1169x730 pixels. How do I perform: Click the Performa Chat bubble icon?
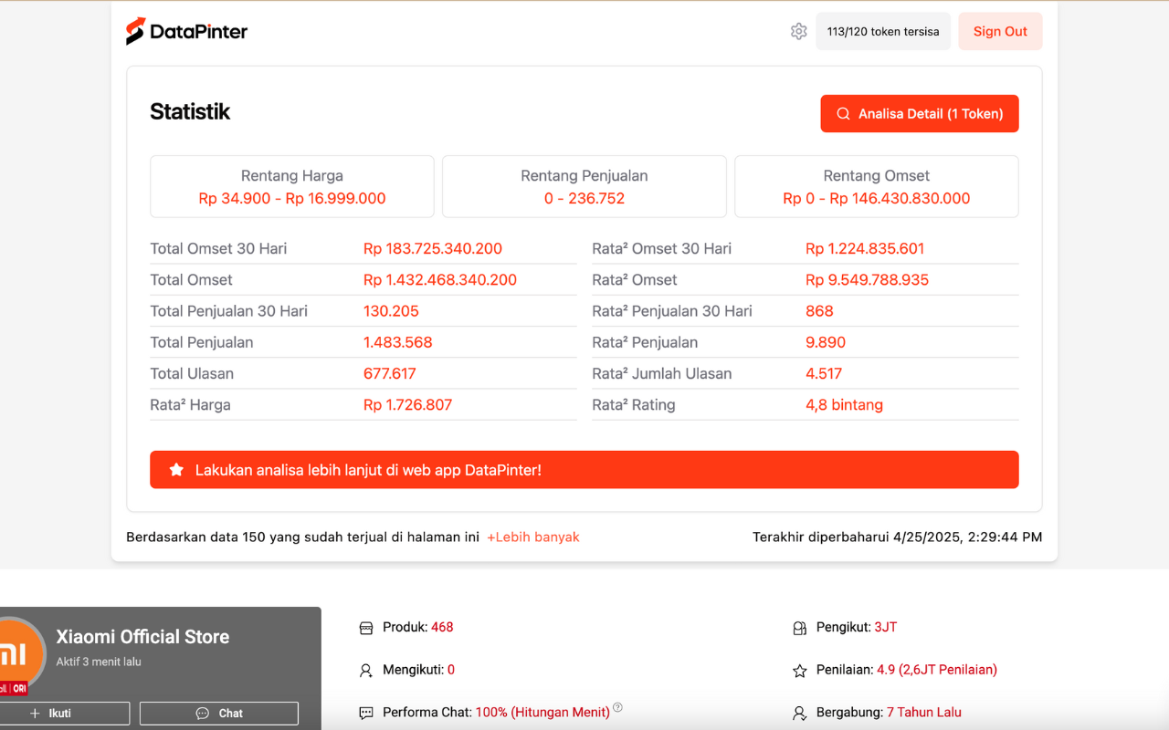(x=366, y=713)
